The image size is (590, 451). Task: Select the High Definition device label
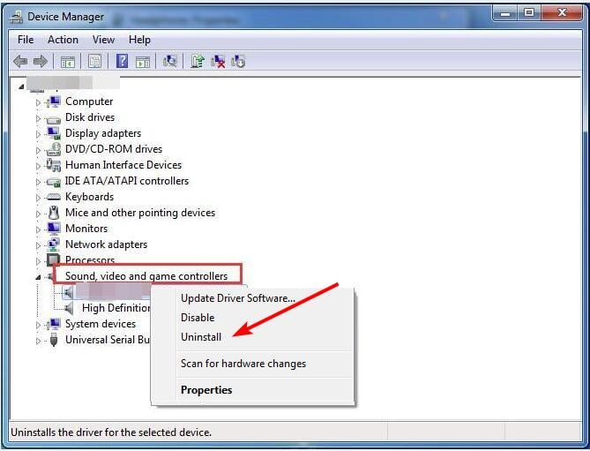pyautogui.click(x=116, y=308)
